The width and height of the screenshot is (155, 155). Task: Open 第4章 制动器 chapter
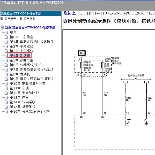20,56
